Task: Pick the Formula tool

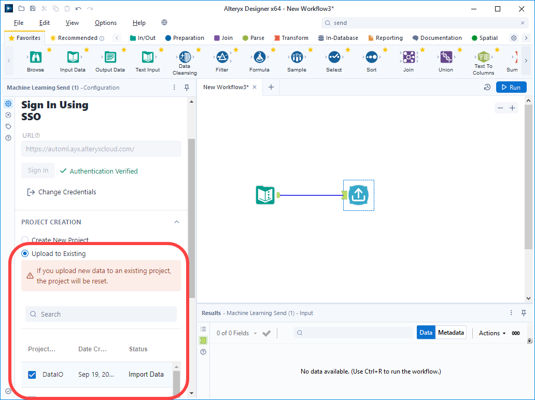Action: tap(259, 57)
